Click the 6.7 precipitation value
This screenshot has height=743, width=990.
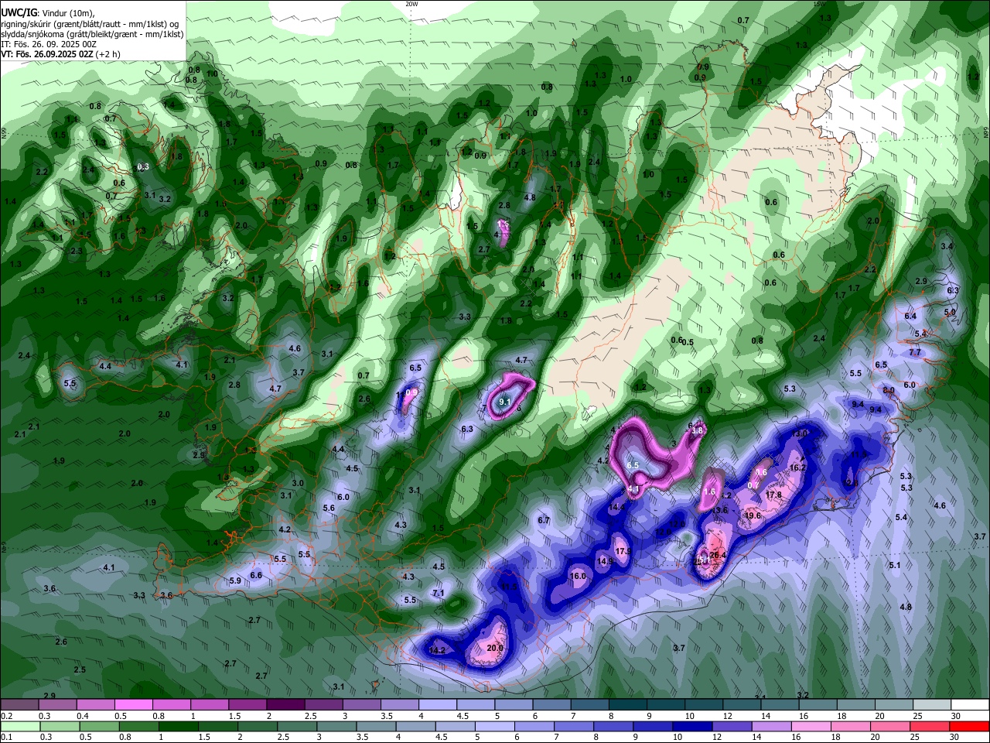point(544,520)
